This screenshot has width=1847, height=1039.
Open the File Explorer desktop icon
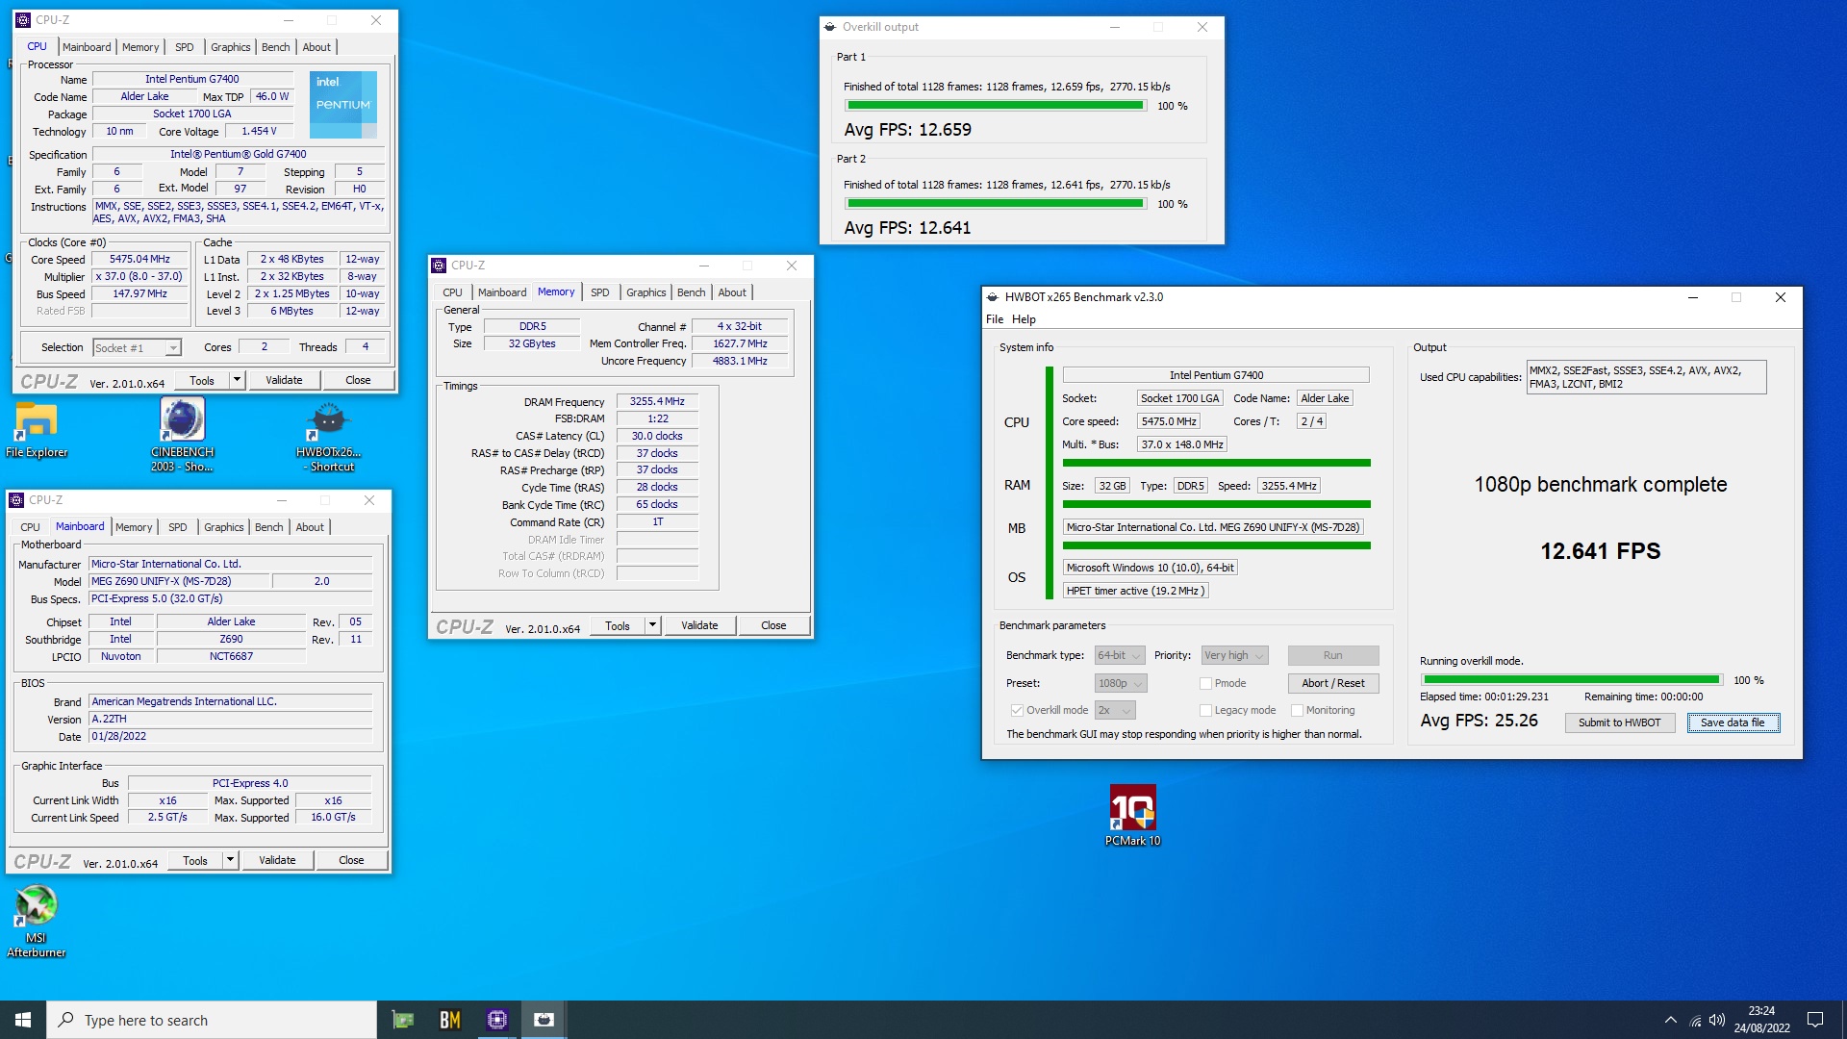pyautogui.click(x=37, y=429)
